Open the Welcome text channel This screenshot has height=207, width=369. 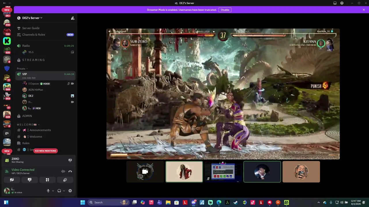(45, 137)
